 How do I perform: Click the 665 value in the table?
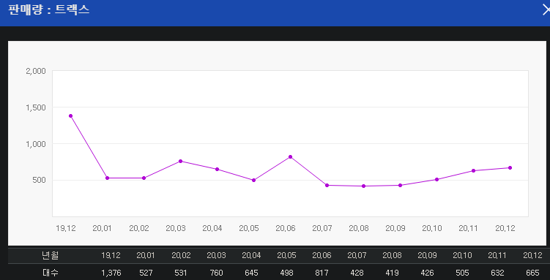click(x=533, y=273)
